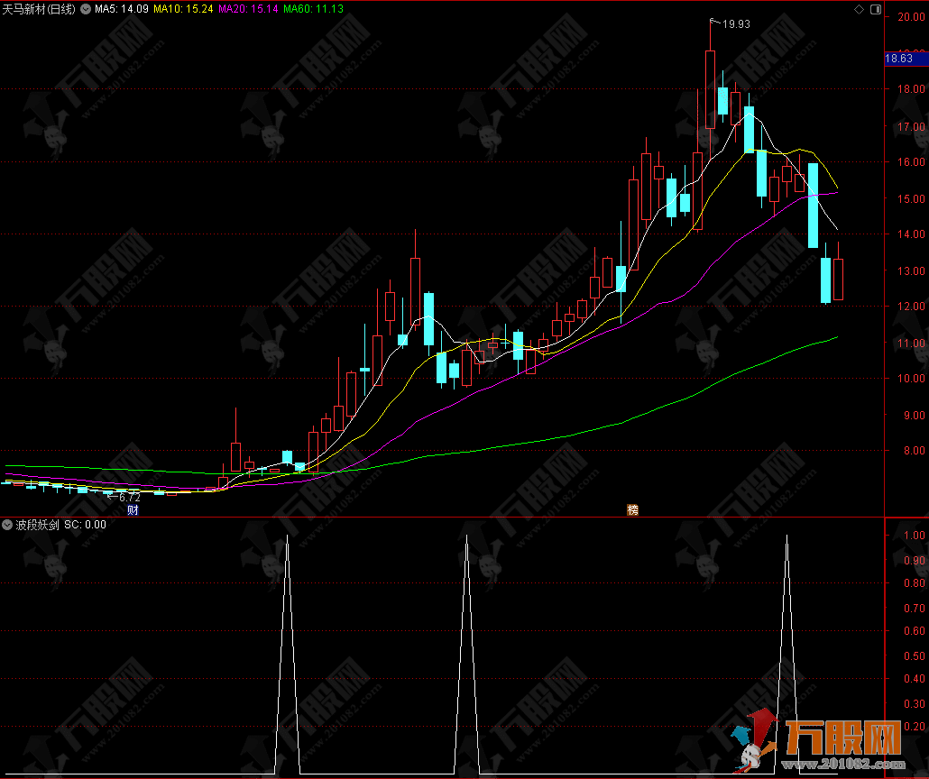Select the MA20: 15.14 moving average label
This screenshot has width=929, height=779.
(248, 9)
